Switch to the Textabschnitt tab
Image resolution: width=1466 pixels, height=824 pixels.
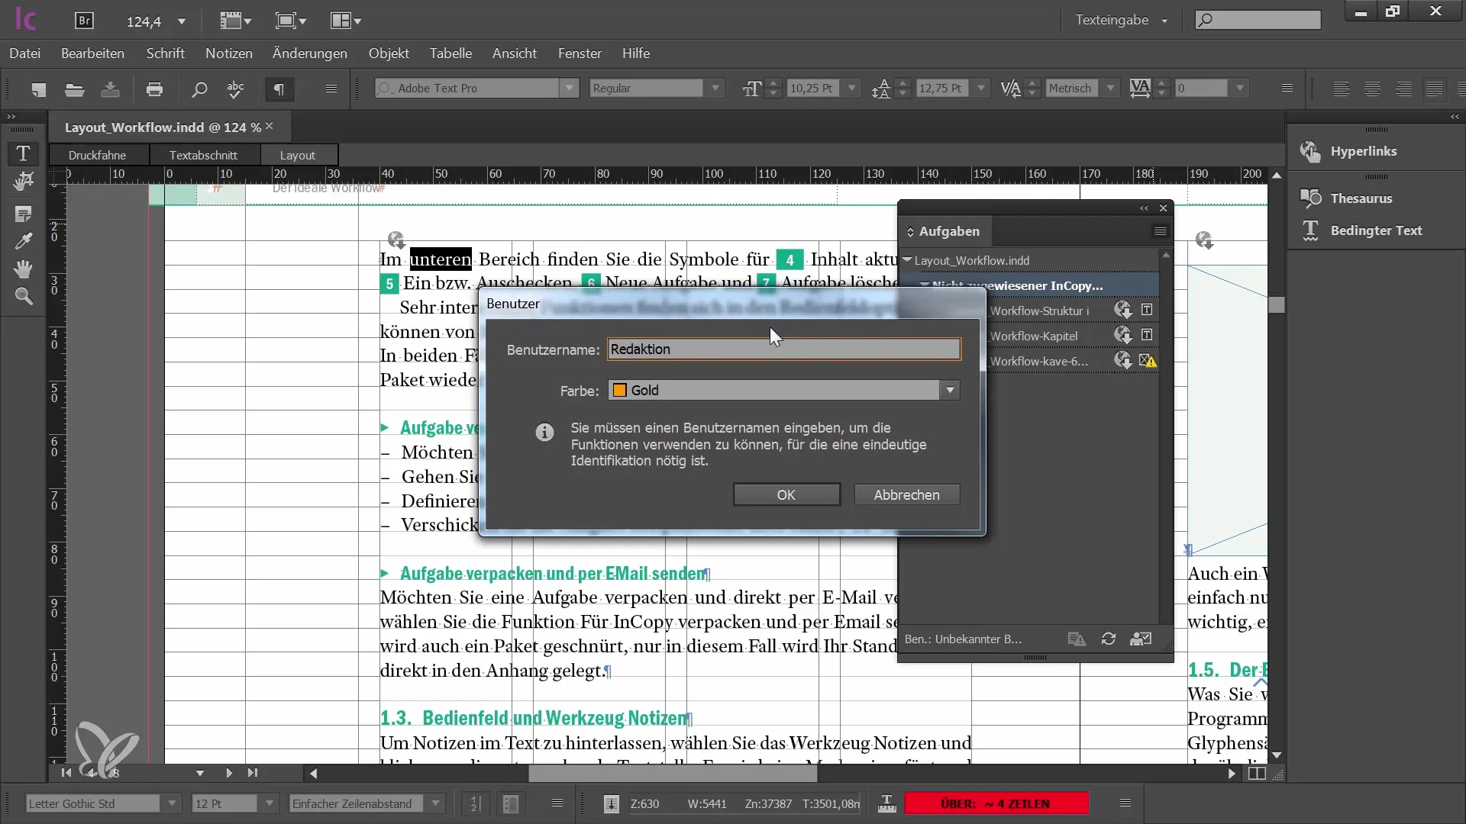pyautogui.click(x=203, y=155)
